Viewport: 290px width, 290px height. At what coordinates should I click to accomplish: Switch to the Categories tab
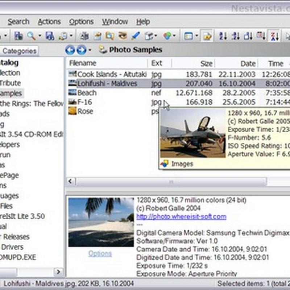[19, 51]
